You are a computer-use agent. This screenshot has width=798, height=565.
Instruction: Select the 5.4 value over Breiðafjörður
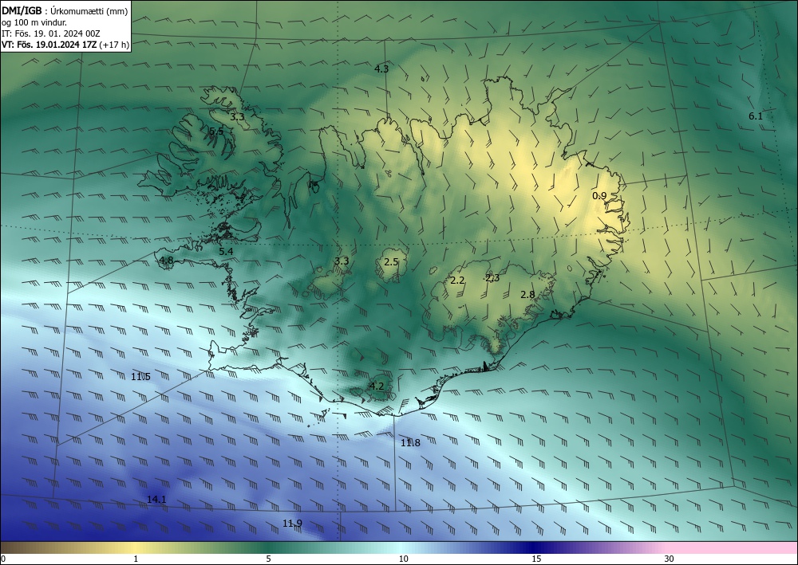[x=226, y=252]
